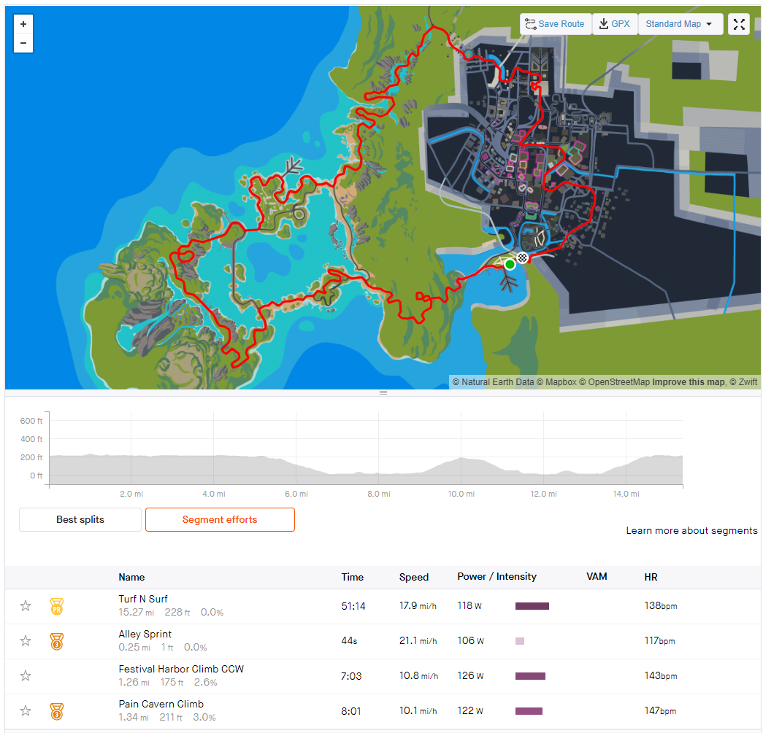Click the Speed column header
This screenshot has width=763, height=733.
pos(413,577)
